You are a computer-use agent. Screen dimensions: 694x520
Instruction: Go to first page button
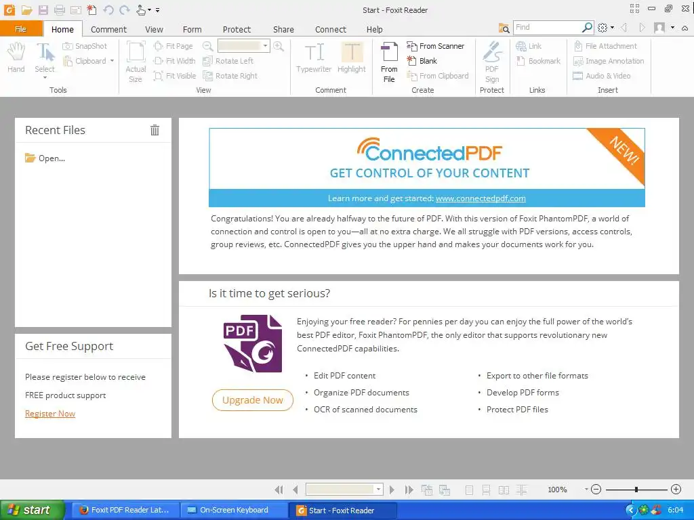click(279, 490)
